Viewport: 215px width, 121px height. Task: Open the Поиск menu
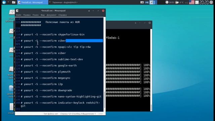pos(36,15)
